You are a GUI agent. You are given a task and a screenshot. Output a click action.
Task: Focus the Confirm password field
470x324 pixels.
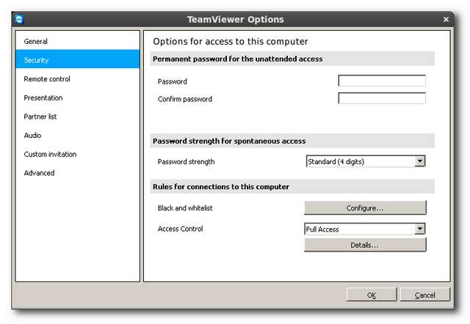(x=382, y=98)
